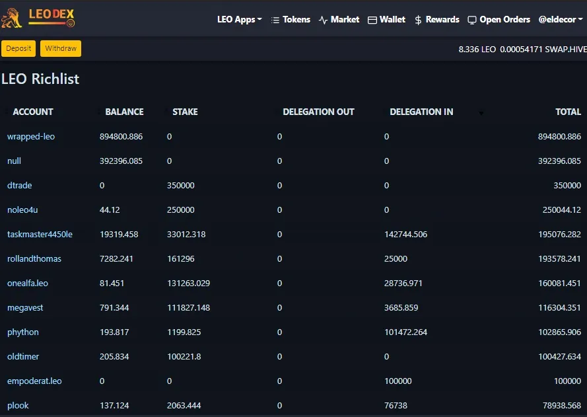
Task: Open the oldtimer account link
Action: [23, 356]
